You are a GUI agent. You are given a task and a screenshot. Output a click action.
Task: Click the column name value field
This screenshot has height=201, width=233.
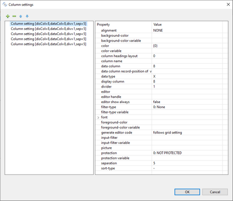click(187, 61)
